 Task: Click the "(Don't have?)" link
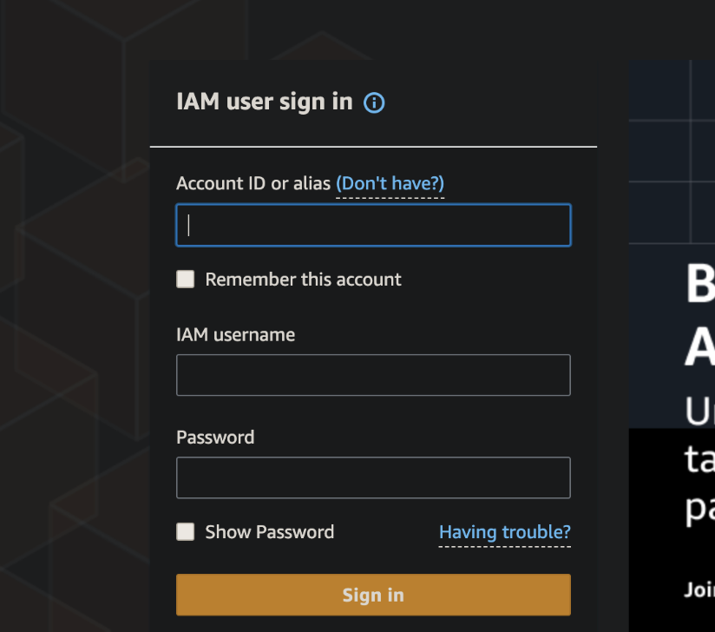390,183
